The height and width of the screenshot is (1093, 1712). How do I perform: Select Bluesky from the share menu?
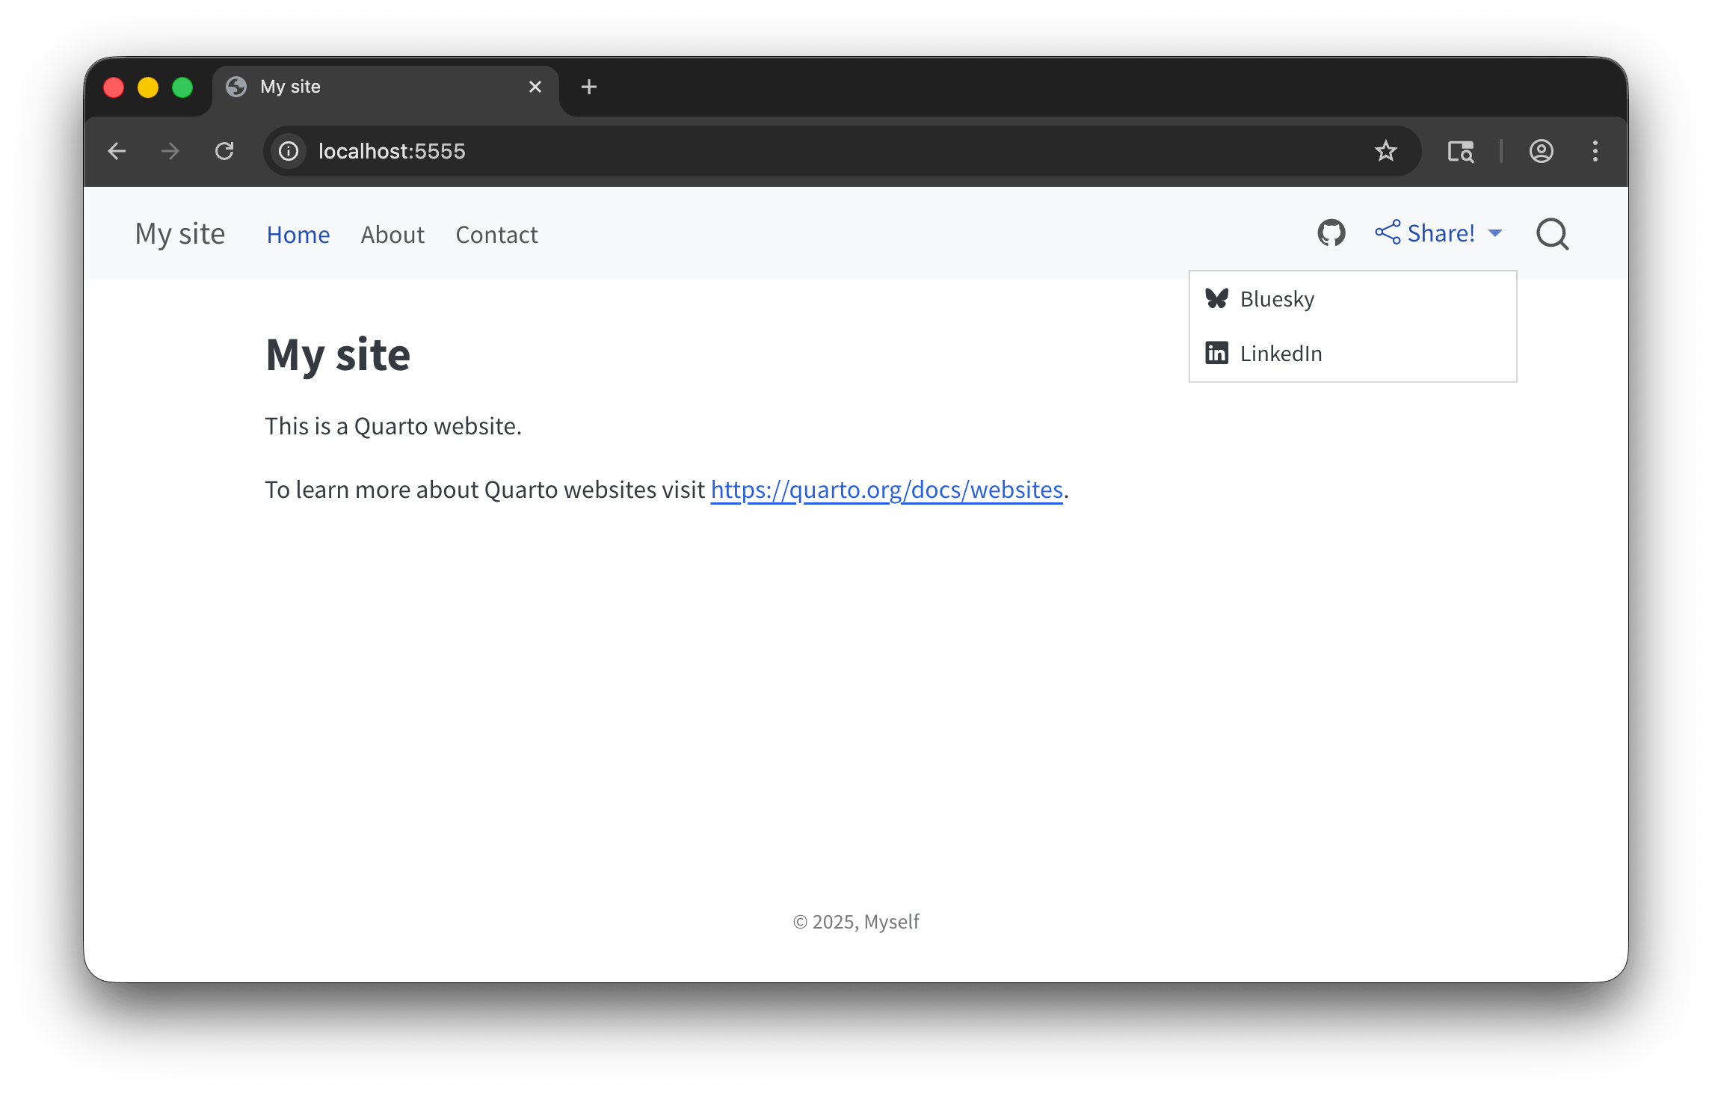[x=1277, y=299]
